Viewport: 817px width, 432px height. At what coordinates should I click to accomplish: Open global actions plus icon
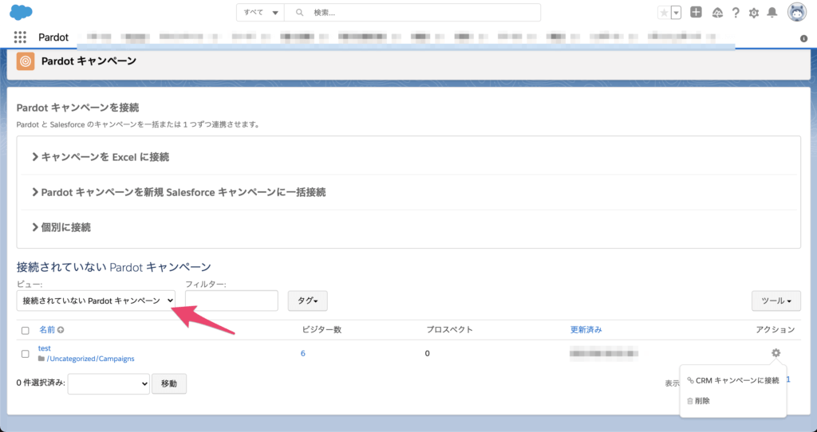[696, 12]
